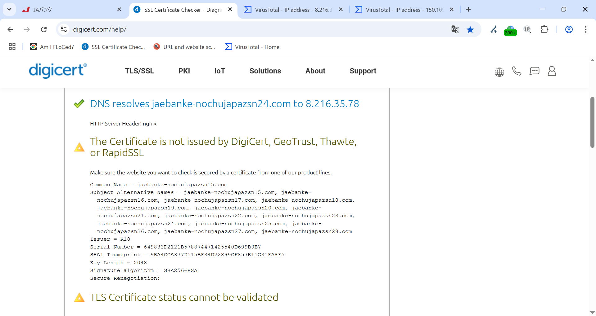Switch to VirusTotal IP address 150.10 tab

click(404, 10)
